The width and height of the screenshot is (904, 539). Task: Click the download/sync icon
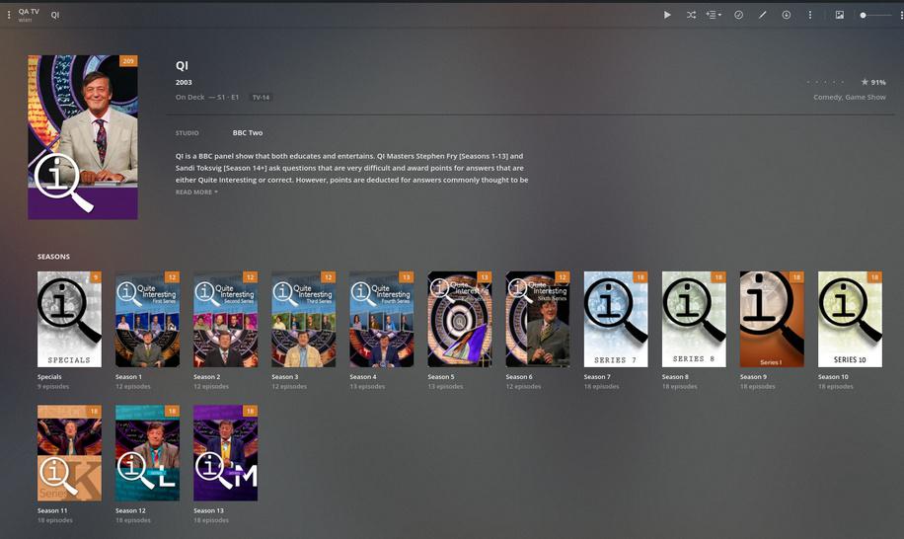[786, 15]
